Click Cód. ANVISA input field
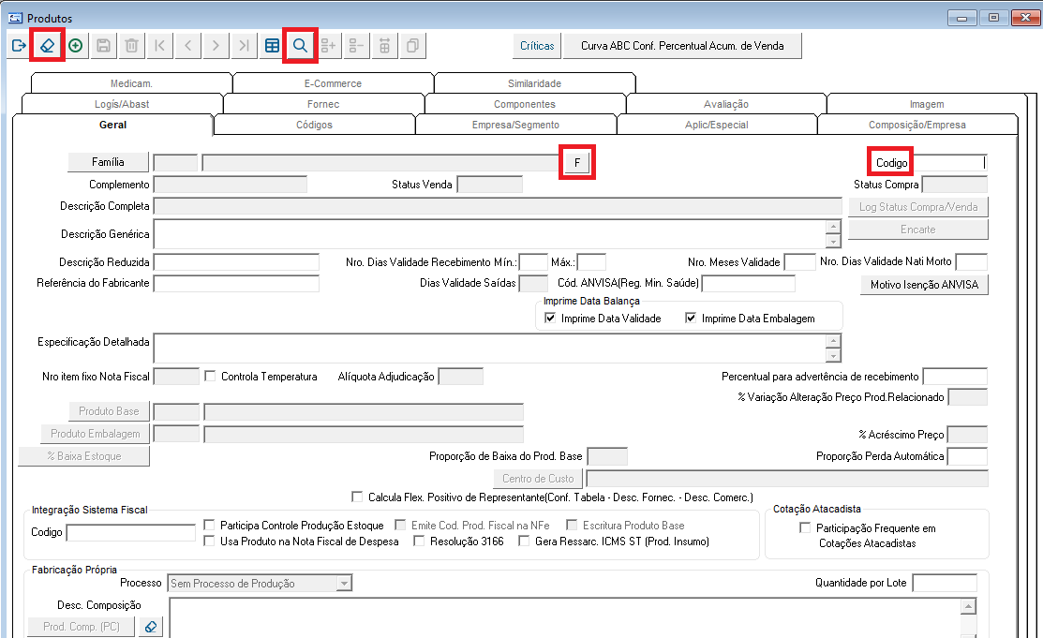 pos(749,284)
